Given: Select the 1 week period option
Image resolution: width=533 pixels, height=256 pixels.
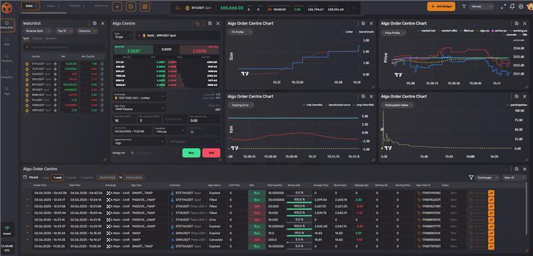Looking at the screenshot, I should 57,177.
